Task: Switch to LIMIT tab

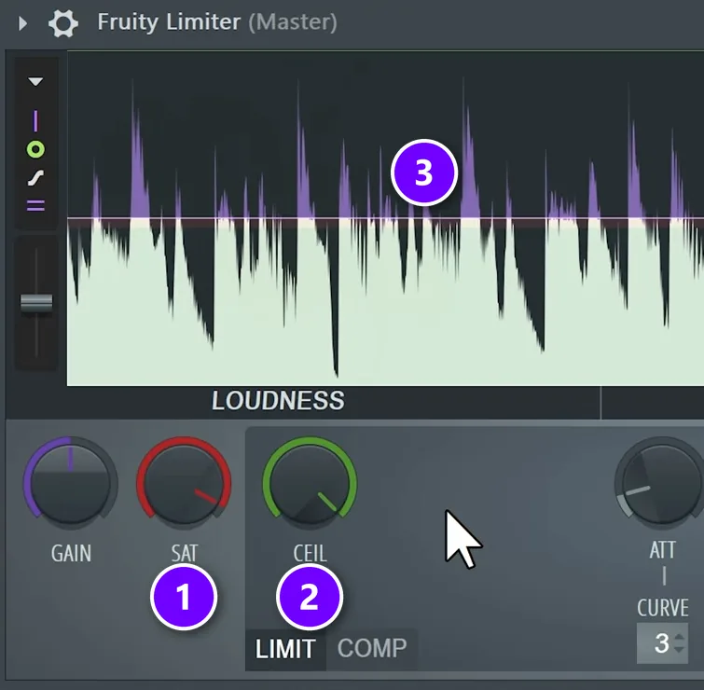Action: click(285, 649)
